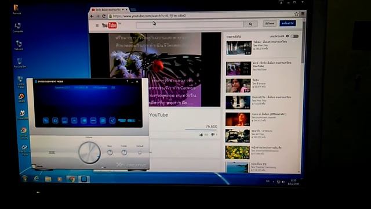Image resolution: width=371 pixels, height=209 pixels.
Task: Open the Network desktop icon
Action: click(x=19, y=45)
